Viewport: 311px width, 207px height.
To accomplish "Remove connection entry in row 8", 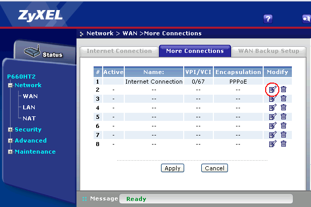I will pyautogui.click(x=283, y=144).
